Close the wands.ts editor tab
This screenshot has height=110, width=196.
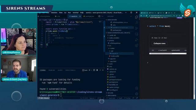[80, 16]
